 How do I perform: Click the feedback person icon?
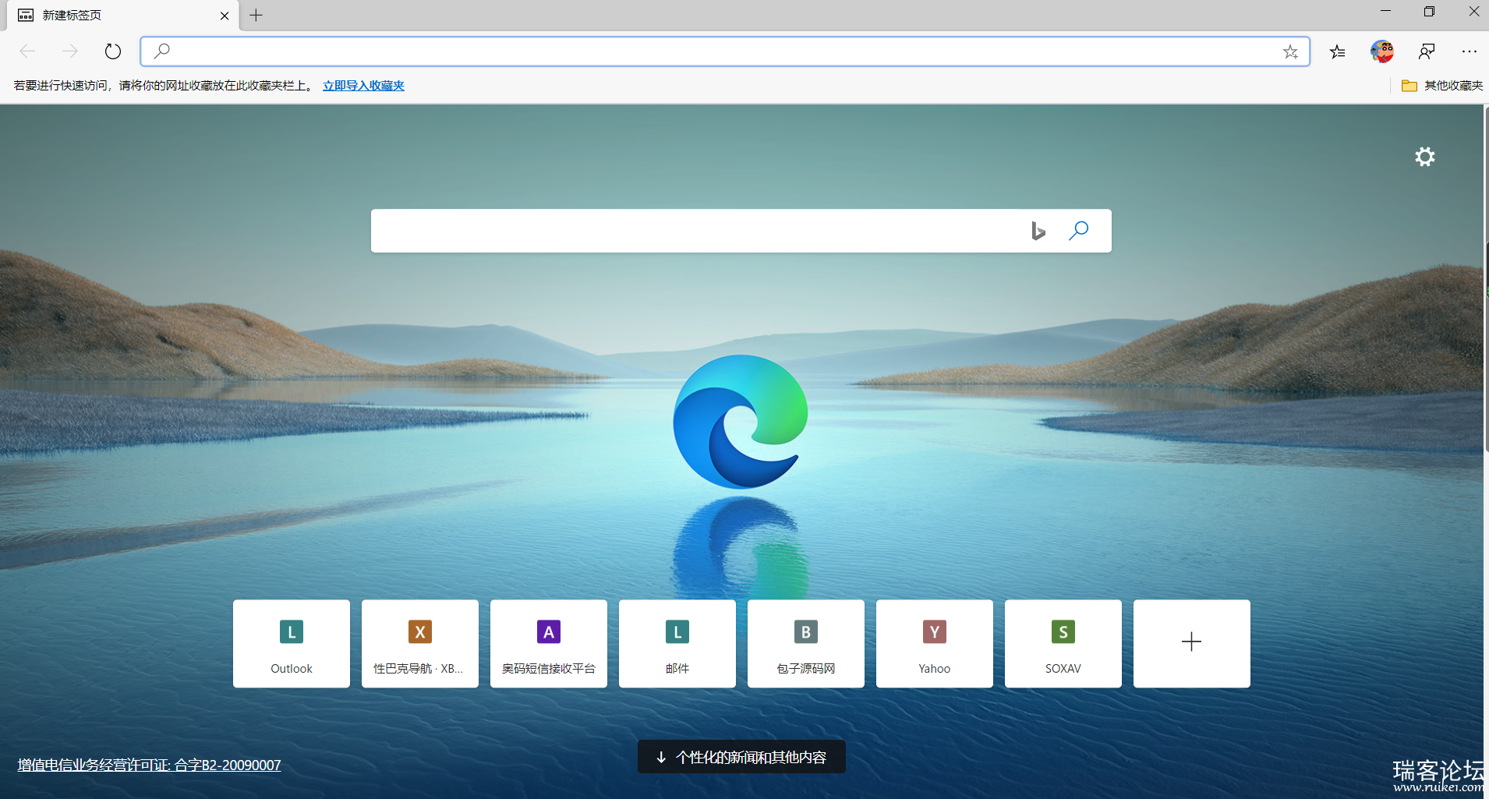point(1427,51)
